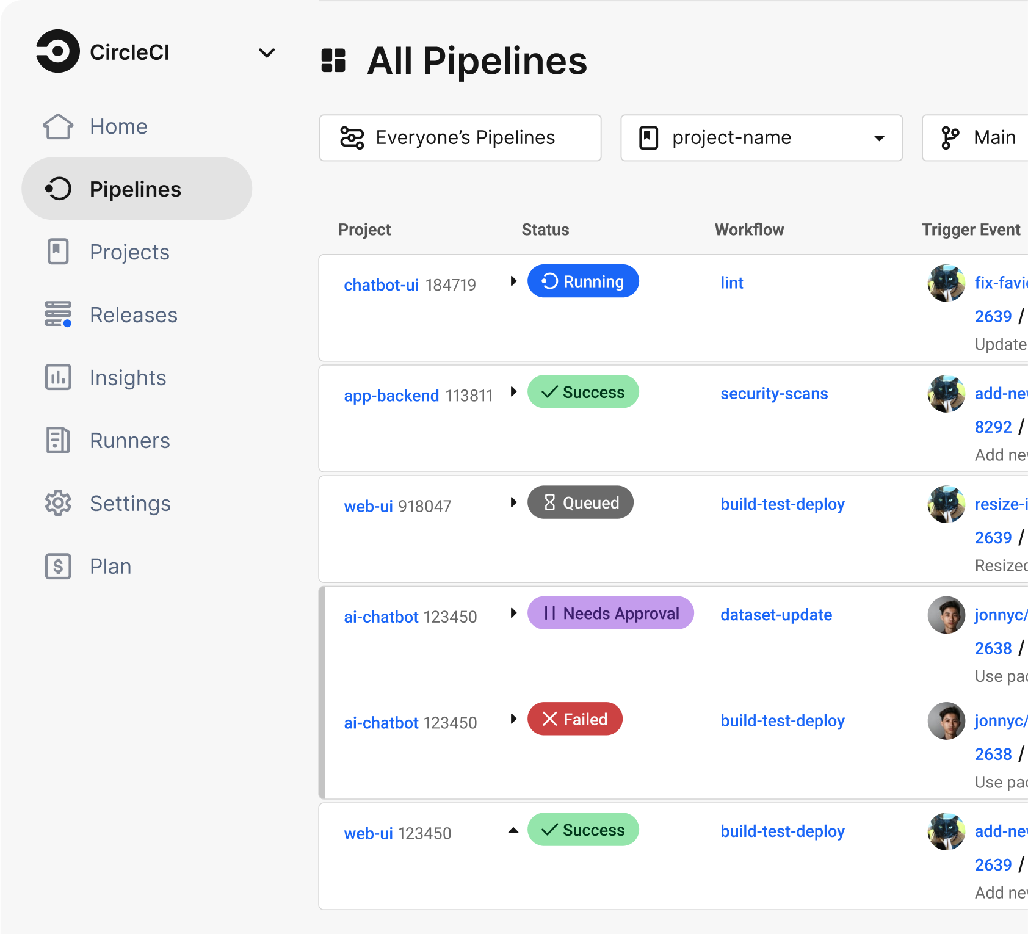Viewport: 1028px width, 934px height.
Task: Open Settings via the gear icon
Action: point(58,503)
